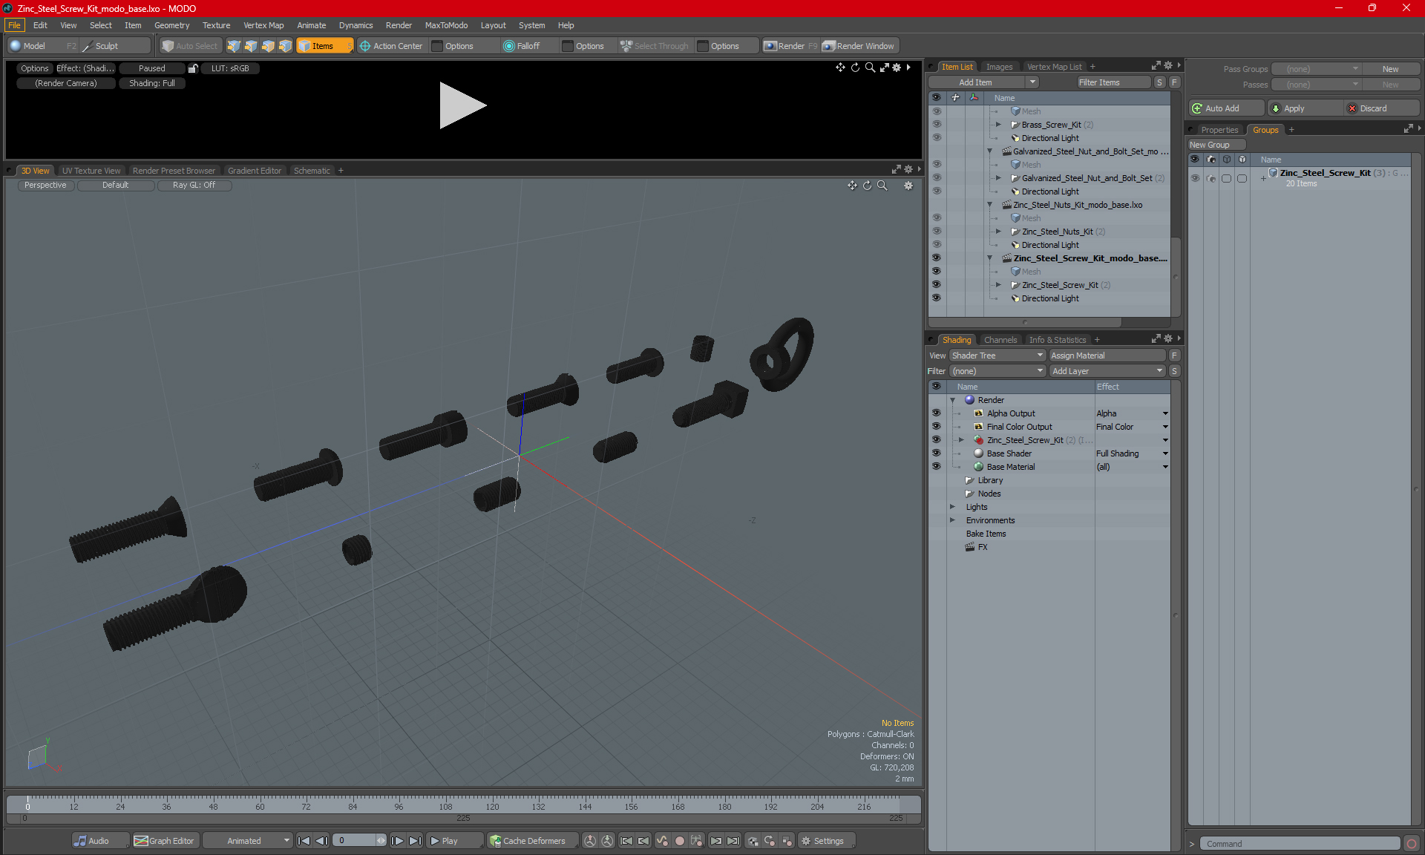
Task: Toggle visibility of Zinc_Steel_Screw_Kit item in Item List
Action: (936, 285)
